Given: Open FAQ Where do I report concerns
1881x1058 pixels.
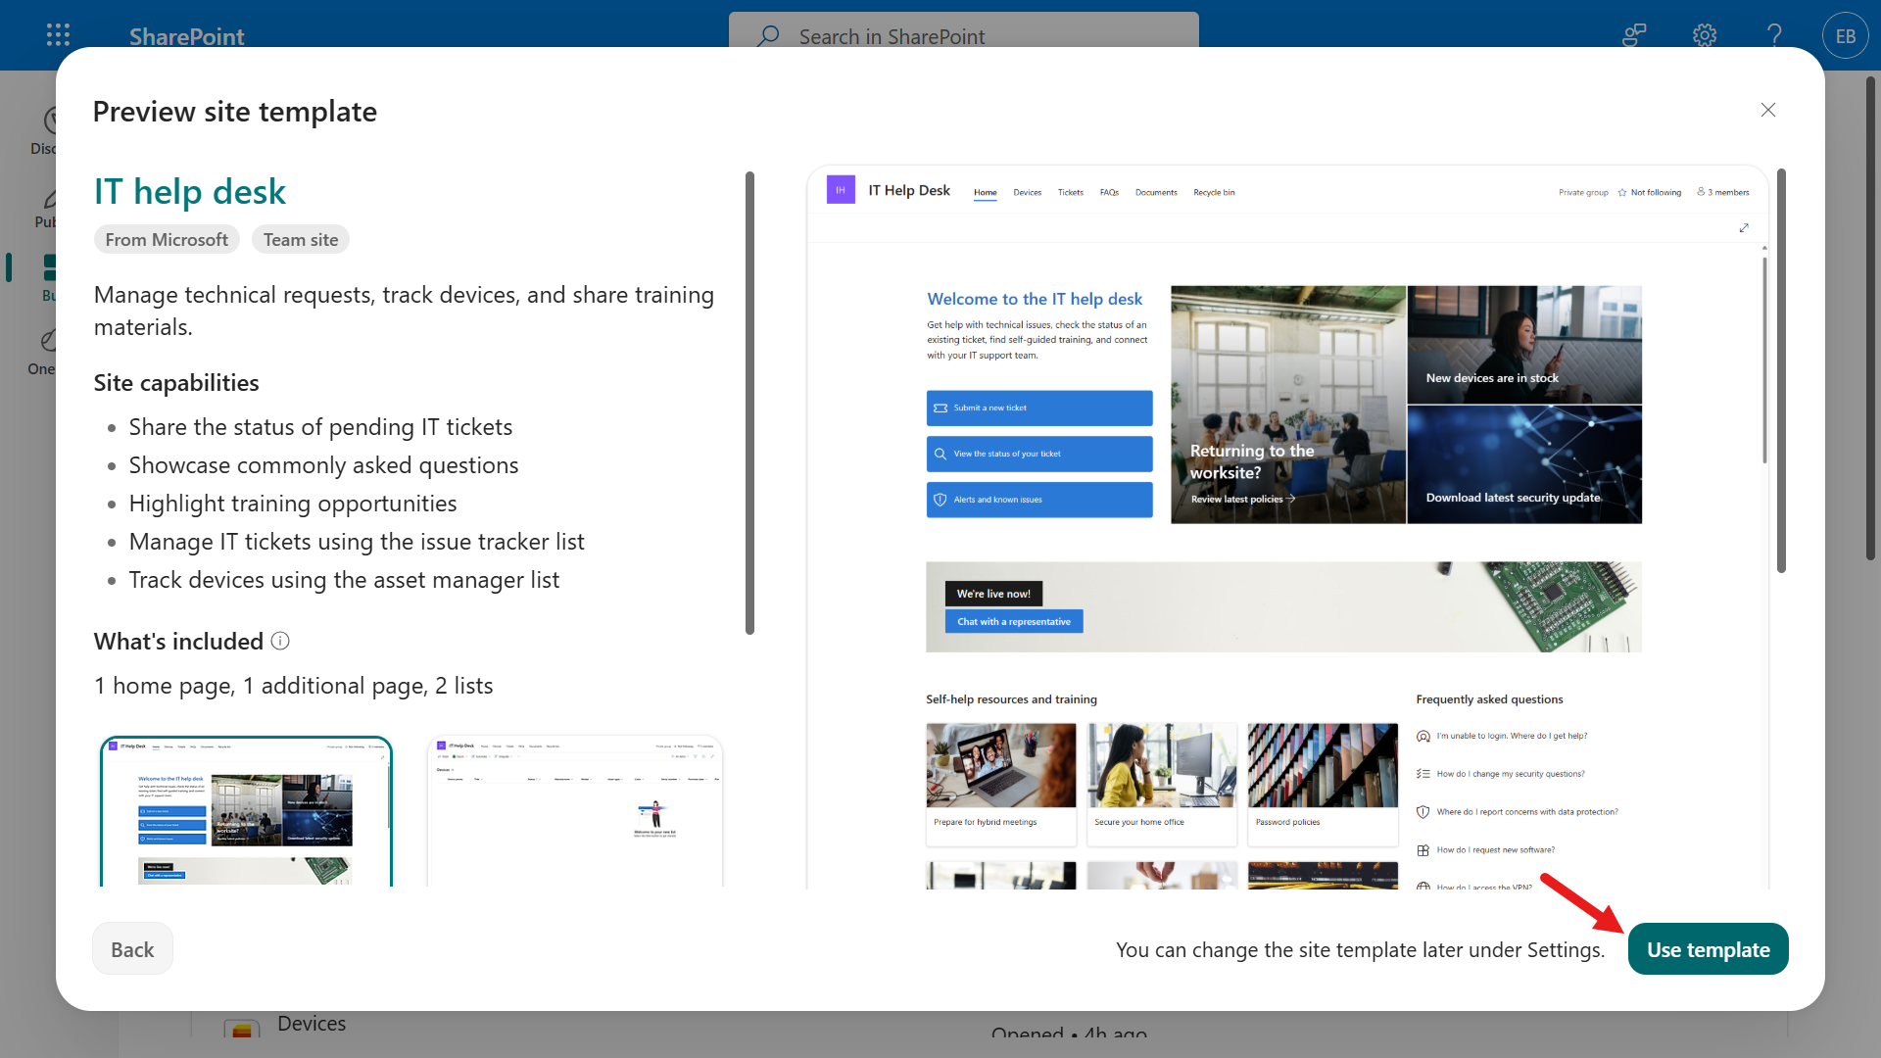Looking at the screenshot, I should (1527, 812).
